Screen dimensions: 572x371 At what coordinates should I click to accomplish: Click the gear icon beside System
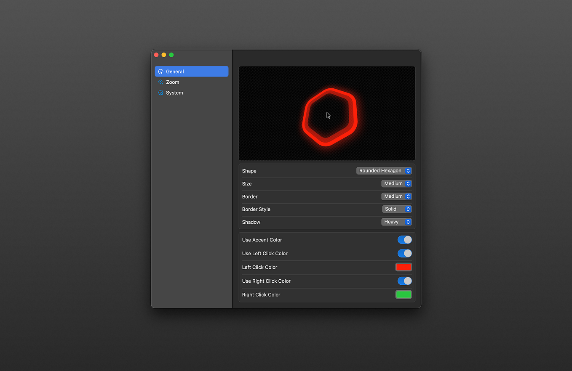coord(160,93)
